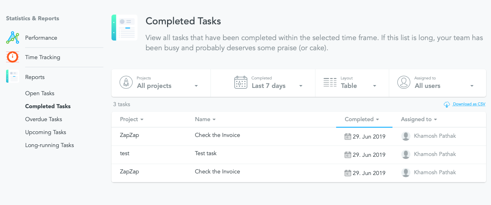This screenshot has width=491, height=205.
Task: Expand the Last 7 days dropdown
Action: pos(277,86)
